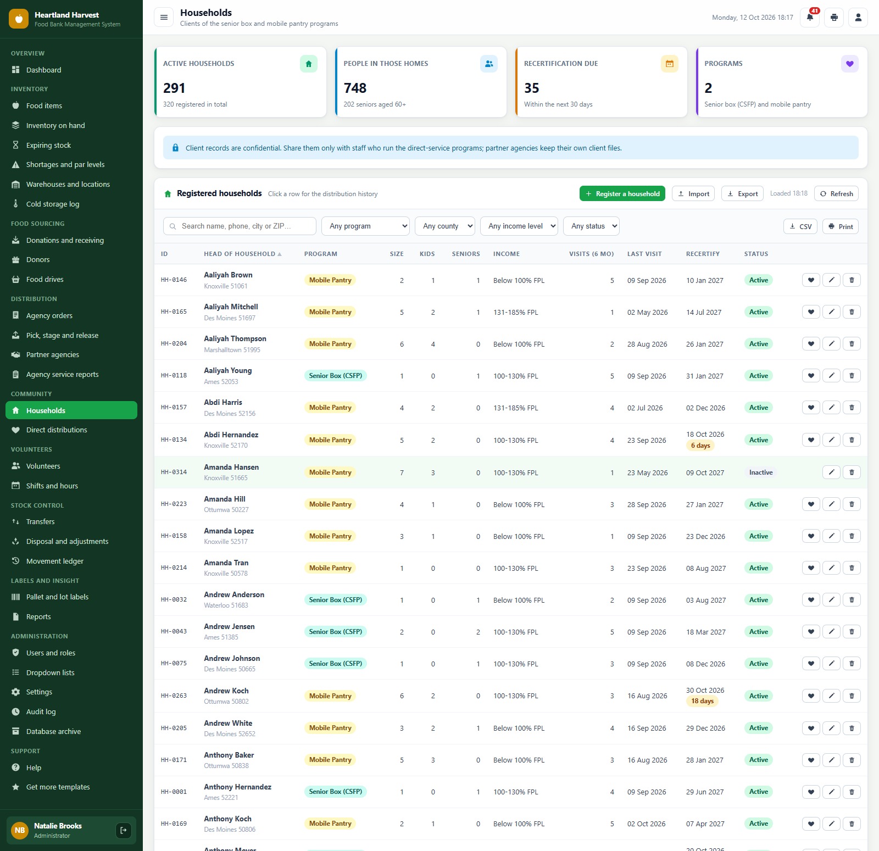Click the purple heart icon on Programs card
Image resolution: width=879 pixels, height=851 pixels.
(x=850, y=64)
